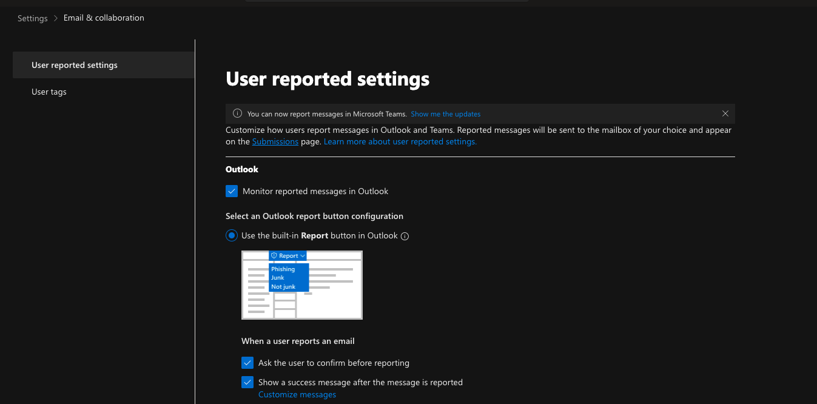The image size is (817, 404).
Task: Open the Customize messages link
Action: (x=297, y=394)
